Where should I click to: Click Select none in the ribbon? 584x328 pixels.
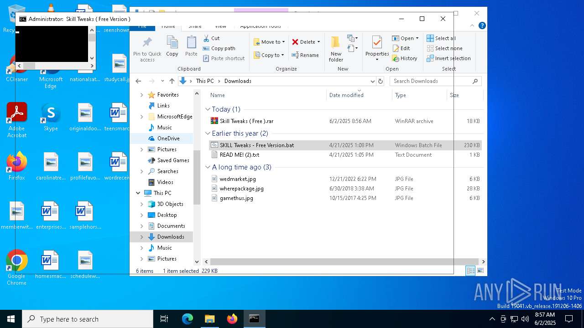tap(444, 48)
